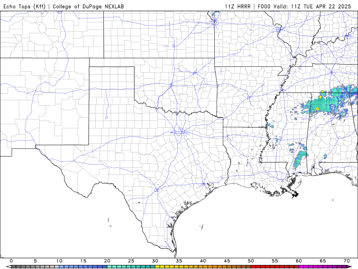Click the 'Echo Tops (Kft)' title text
The height and width of the screenshot is (269, 358).
click(x=25, y=6)
